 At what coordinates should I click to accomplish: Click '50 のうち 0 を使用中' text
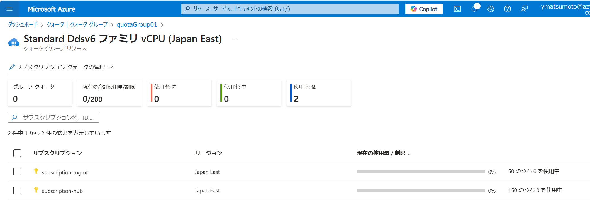(534, 171)
